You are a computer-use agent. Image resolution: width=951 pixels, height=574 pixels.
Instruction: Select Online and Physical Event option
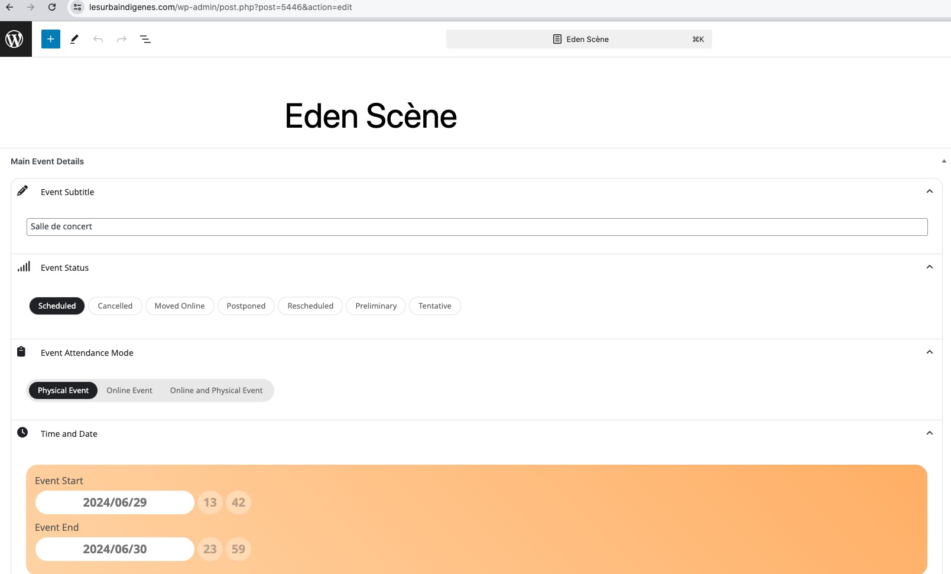[216, 391]
